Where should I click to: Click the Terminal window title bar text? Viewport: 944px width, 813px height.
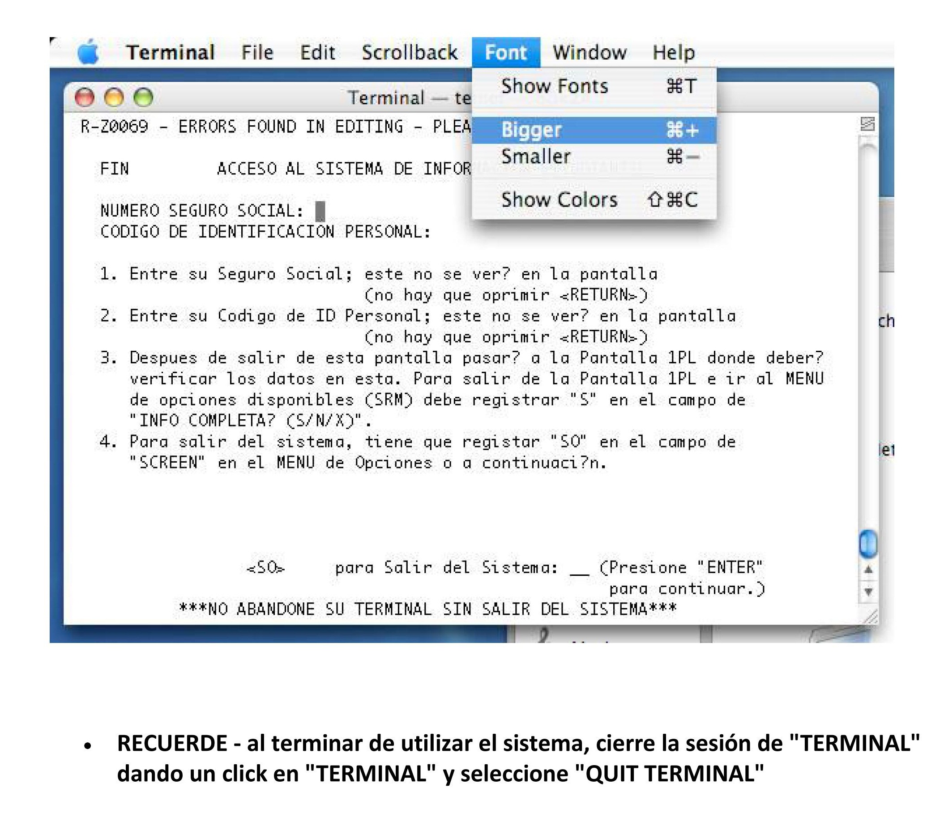[410, 98]
